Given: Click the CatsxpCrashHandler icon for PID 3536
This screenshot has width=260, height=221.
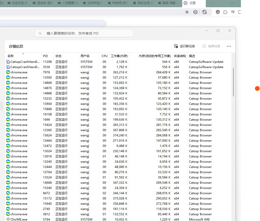Looking at the screenshot, I should pyautogui.click(x=8, y=67).
